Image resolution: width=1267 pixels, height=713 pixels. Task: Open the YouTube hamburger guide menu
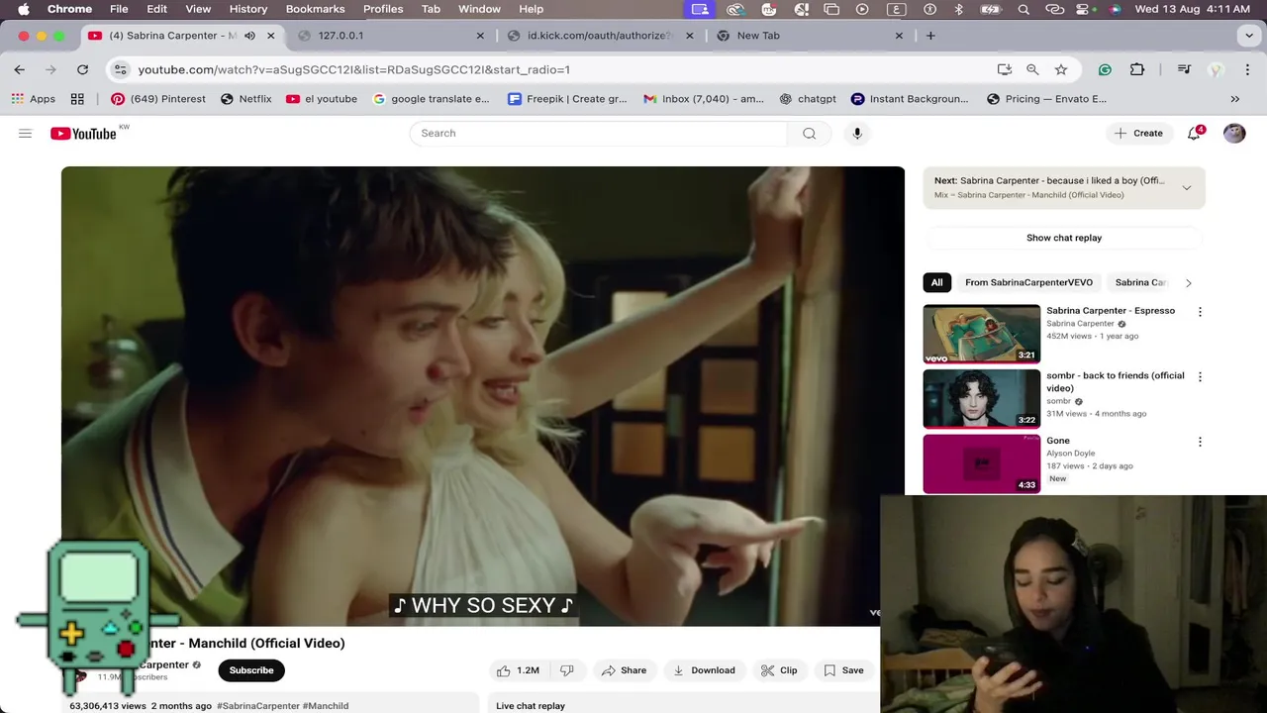click(x=25, y=133)
